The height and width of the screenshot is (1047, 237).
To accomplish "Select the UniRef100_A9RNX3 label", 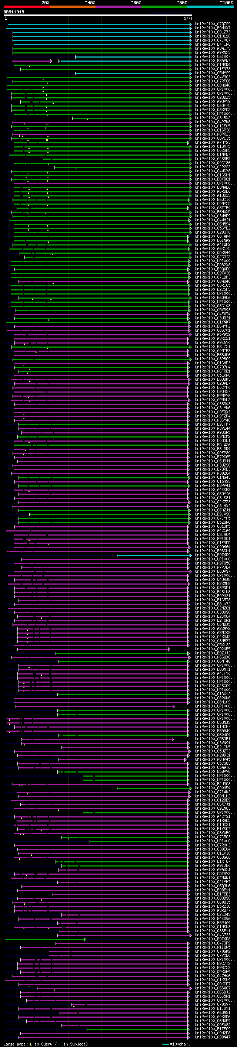I will 213,52.
